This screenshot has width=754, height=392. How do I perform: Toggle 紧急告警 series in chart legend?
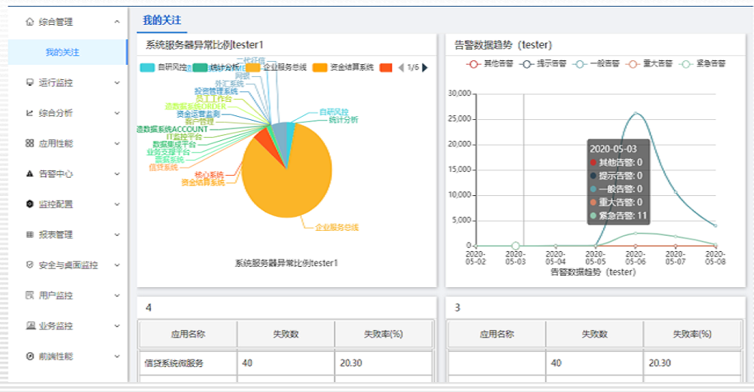coord(686,64)
